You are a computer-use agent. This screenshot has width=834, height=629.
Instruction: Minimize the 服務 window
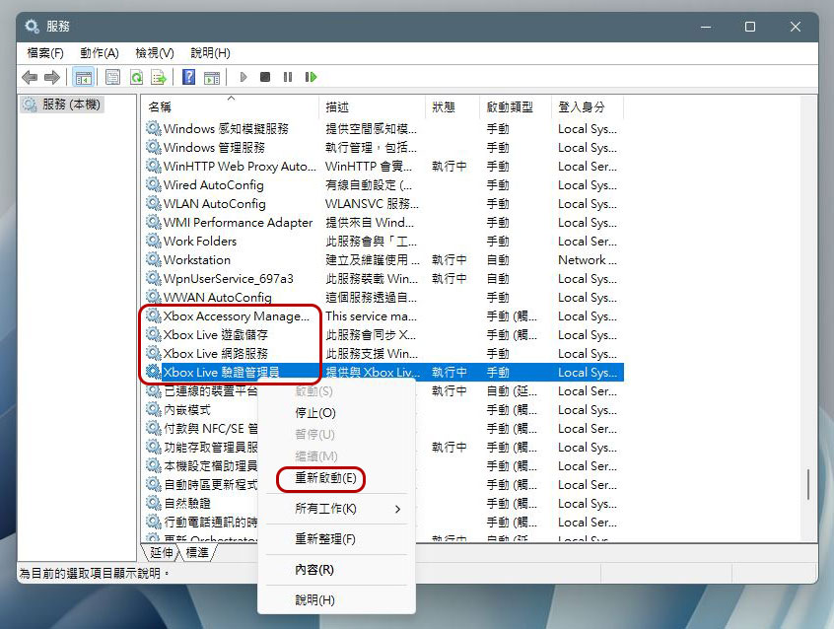pos(706,27)
